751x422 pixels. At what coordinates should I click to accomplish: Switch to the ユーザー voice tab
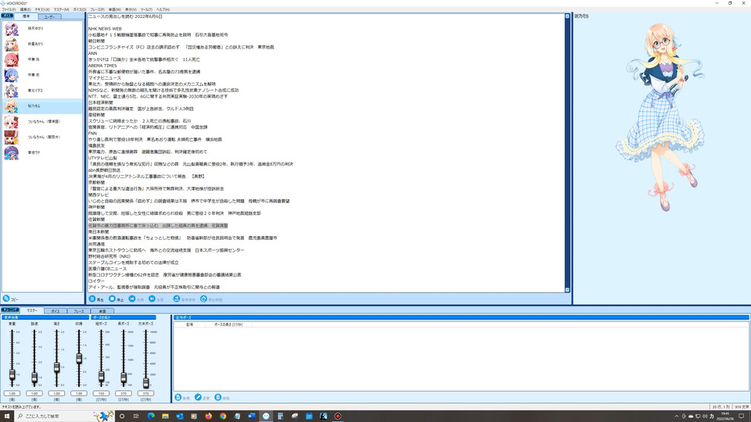click(x=49, y=16)
